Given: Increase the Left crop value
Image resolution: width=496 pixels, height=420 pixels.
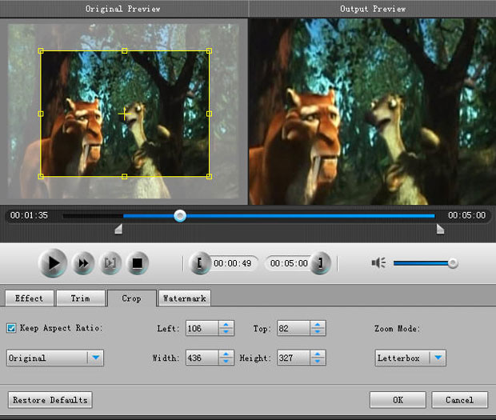Looking at the screenshot, I should [226, 325].
